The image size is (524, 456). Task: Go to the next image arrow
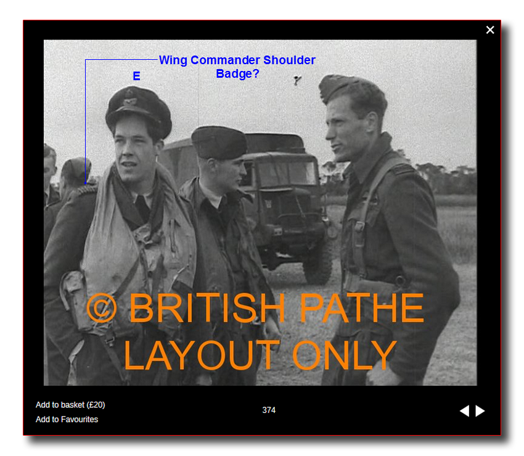(x=480, y=410)
